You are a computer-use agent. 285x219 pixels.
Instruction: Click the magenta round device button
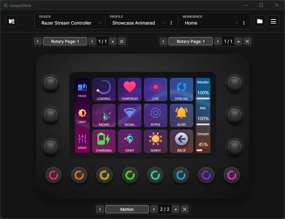click(x=232, y=175)
